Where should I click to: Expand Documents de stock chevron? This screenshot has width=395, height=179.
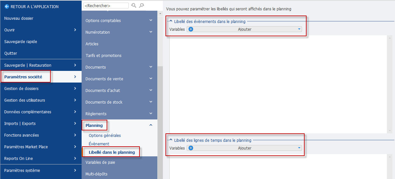click(x=151, y=102)
